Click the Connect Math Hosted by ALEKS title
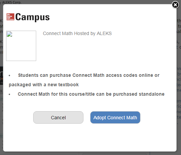 77,33
